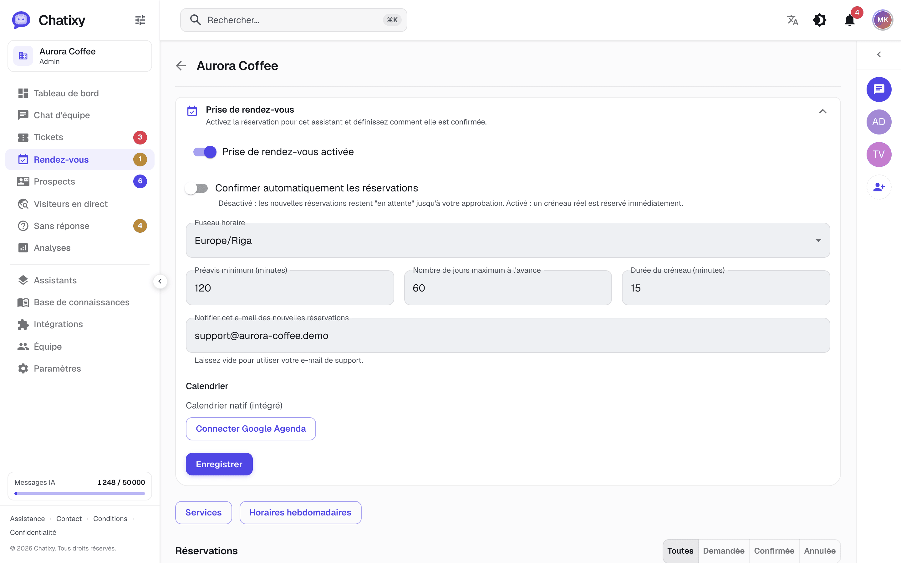901x563 pixels.
Task: Click the add person icon
Action: 879,187
